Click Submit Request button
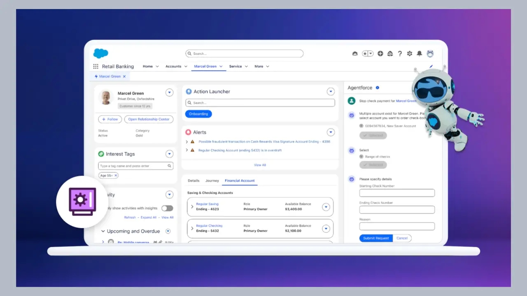The width and height of the screenshot is (527, 296). 376,238
